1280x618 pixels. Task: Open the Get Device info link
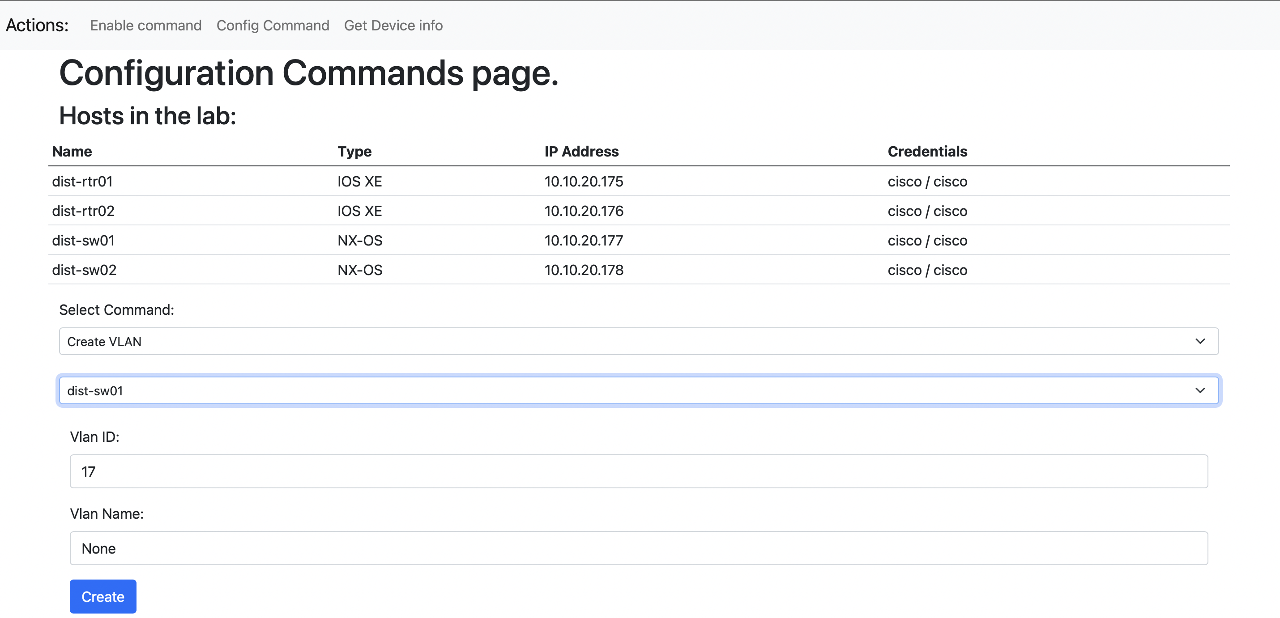point(393,25)
